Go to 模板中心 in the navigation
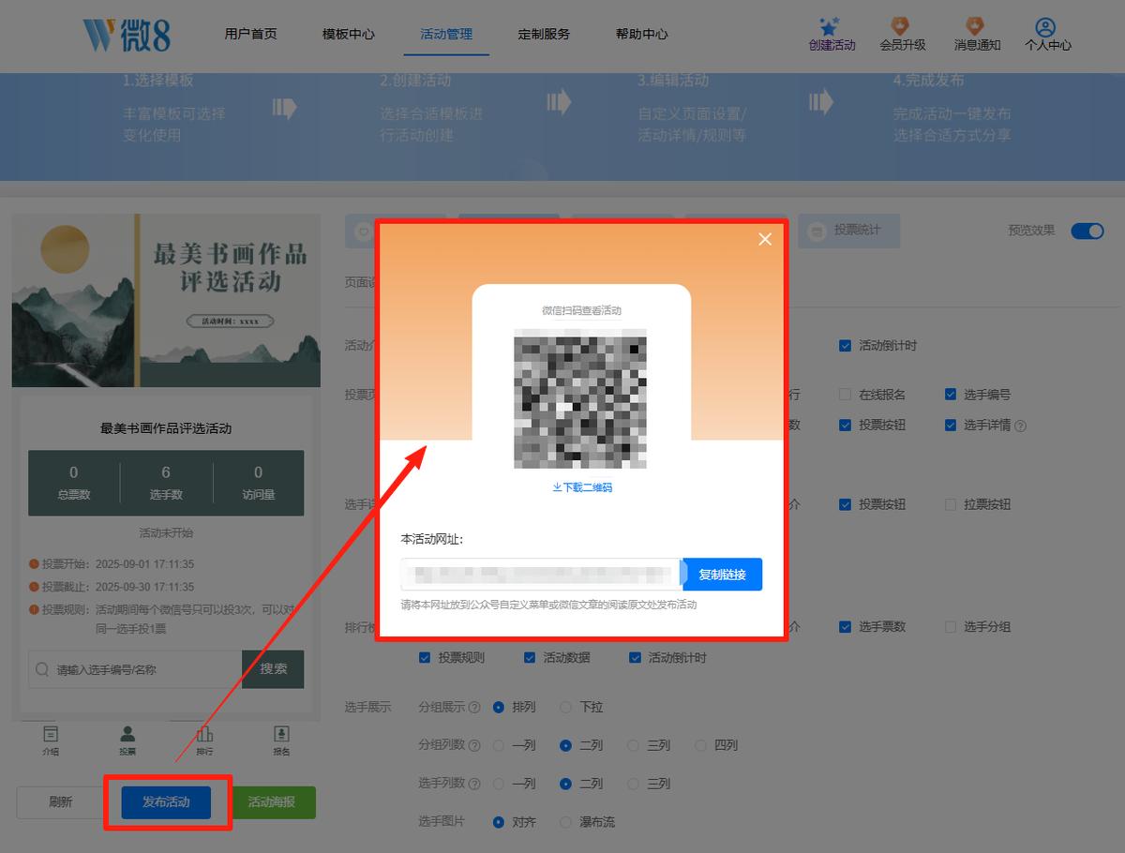The height and width of the screenshot is (853, 1125). coord(348,34)
